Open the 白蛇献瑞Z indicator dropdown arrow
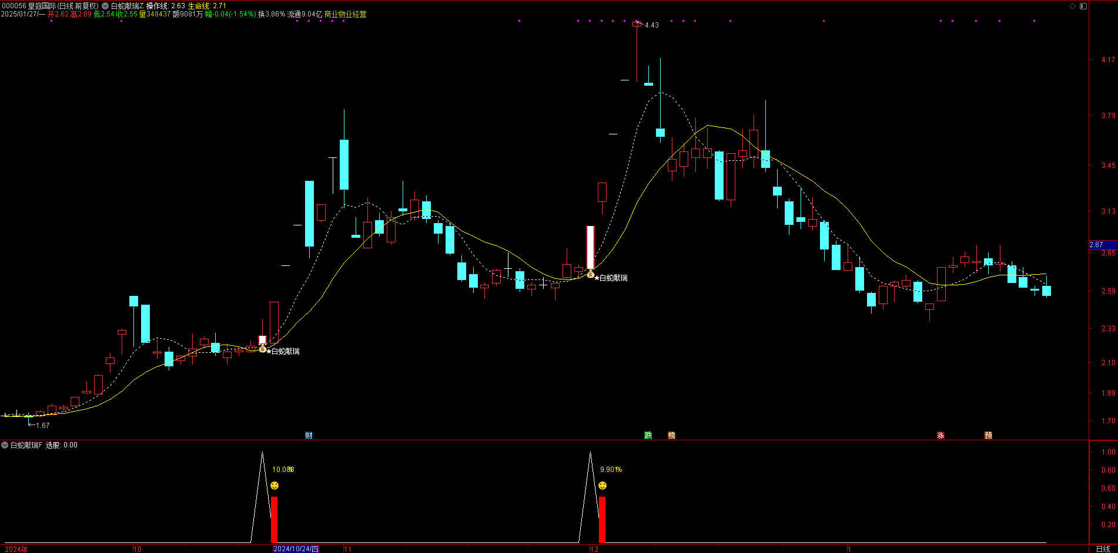Image resolution: width=1118 pixels, height=553 pixels. click(105, 6)
